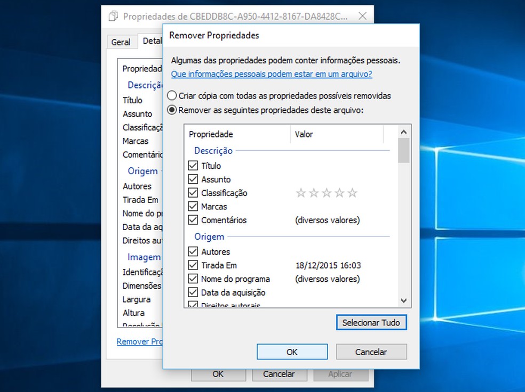This screenshot has height=392, width=525.
Task: Uncheck the Autores property checkbox
Action: tap(193, 251)
